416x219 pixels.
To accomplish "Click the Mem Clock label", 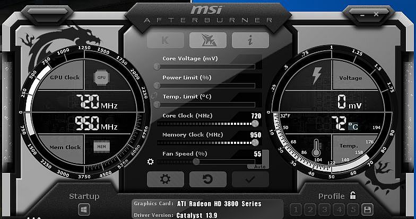I will point(65,147).
